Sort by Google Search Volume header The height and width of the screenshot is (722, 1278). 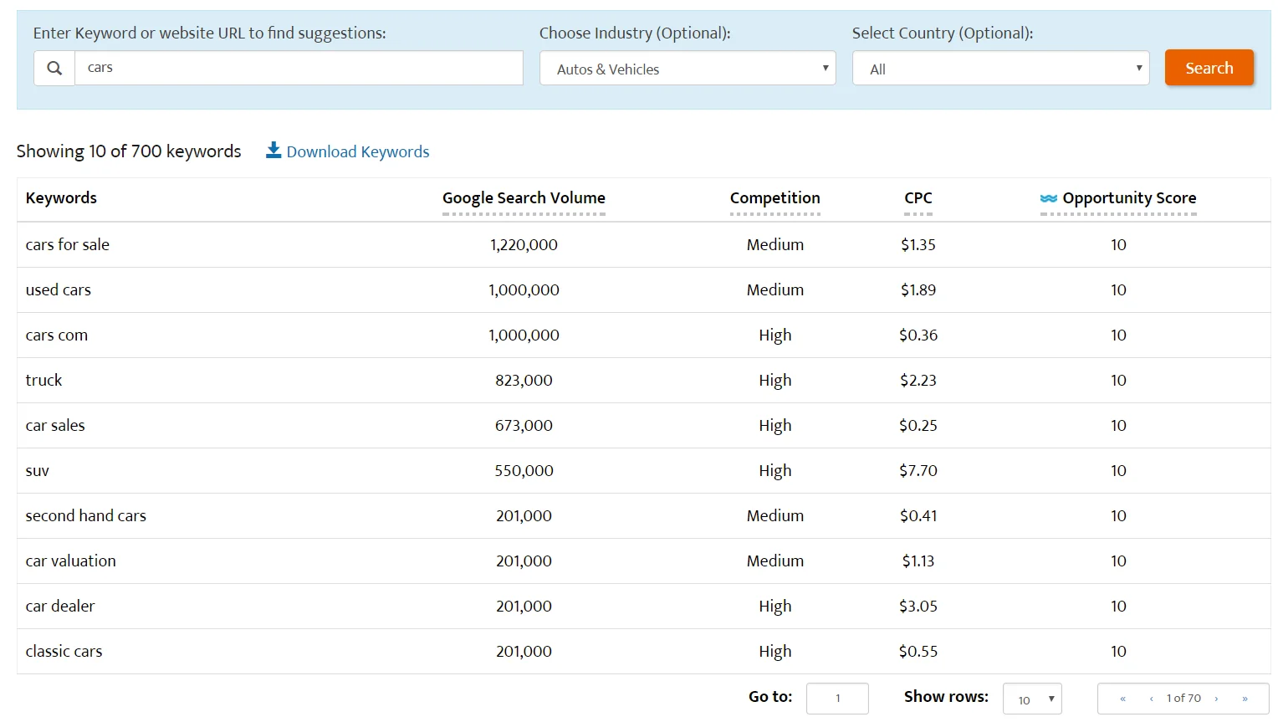(524, 198)
